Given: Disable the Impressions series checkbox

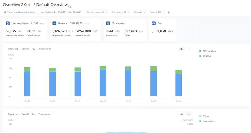Looking at the screenshot, I should [200, 121].
